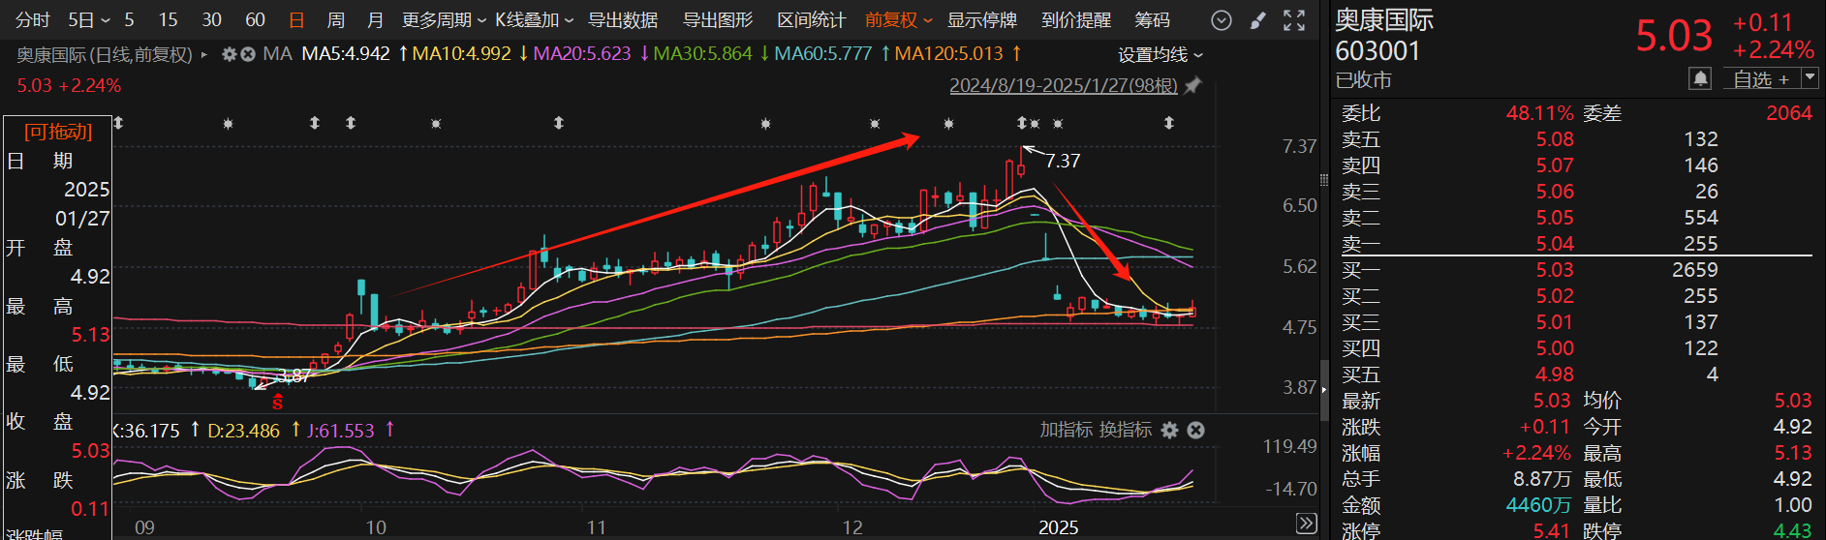Click the price alert bell icon
The width and height of the screenshot is (1826, 540).
tap(1700, 79)
